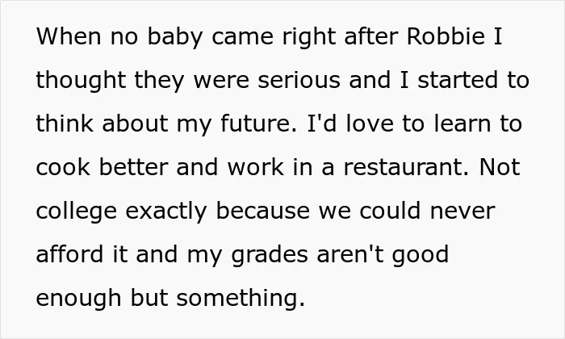Click the word 'afford' starting sixth line
565x339 pixels.
[70, 254]
